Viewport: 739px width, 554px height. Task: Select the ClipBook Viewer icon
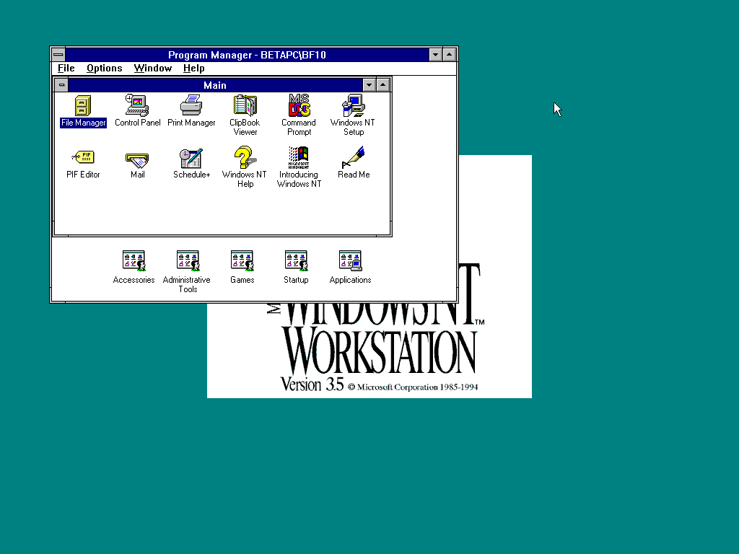(x=245, y=106)
